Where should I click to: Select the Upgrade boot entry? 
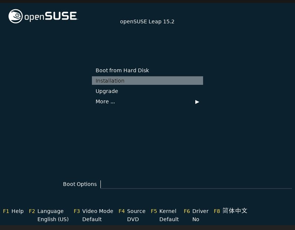click(147, 91)
